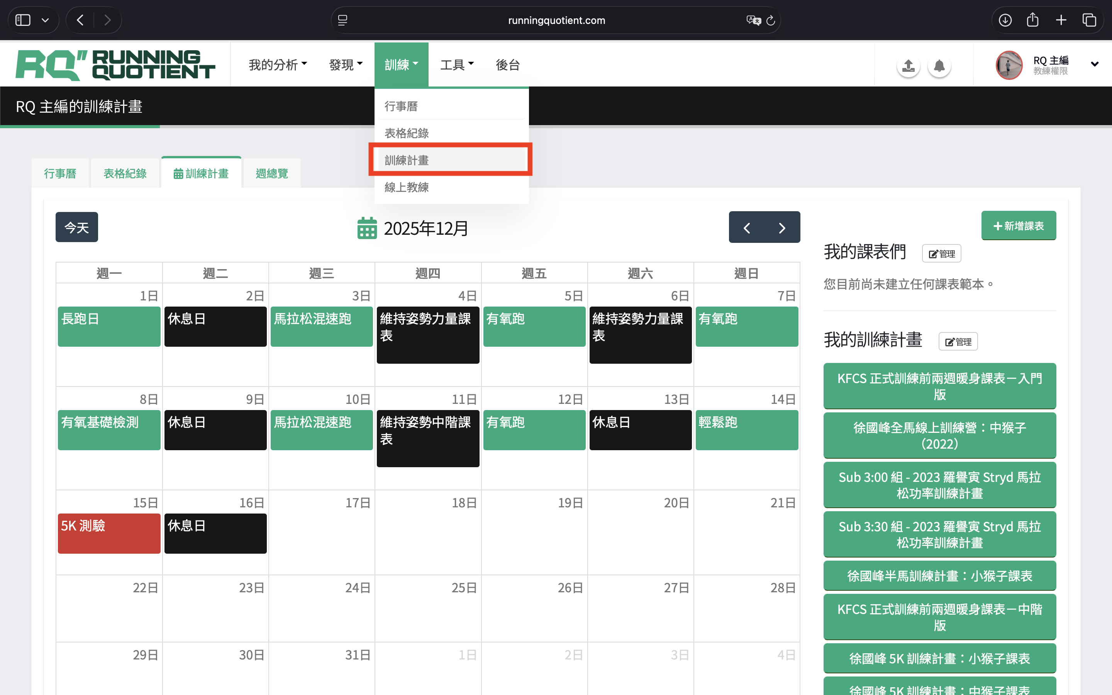Screen dimensions: 1112x695
Task: Go to next month arrow
Action: (782, 227)
